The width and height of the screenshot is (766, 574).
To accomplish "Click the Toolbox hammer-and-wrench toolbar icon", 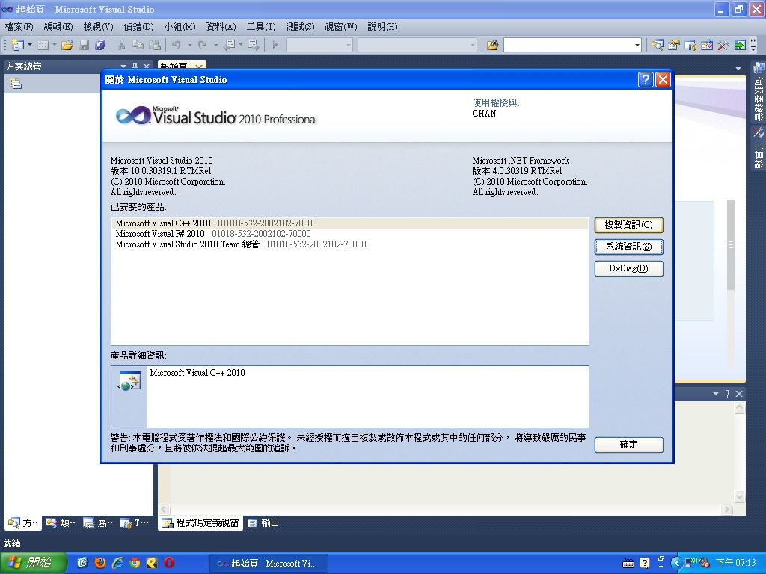I will [x=723, y=45].
